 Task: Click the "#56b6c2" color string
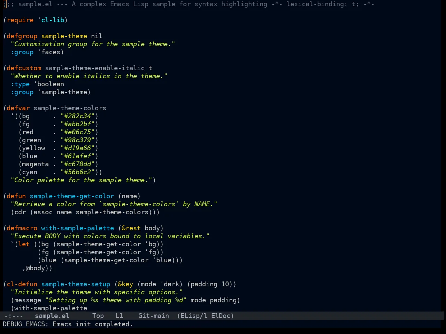[x=78, y=172]
